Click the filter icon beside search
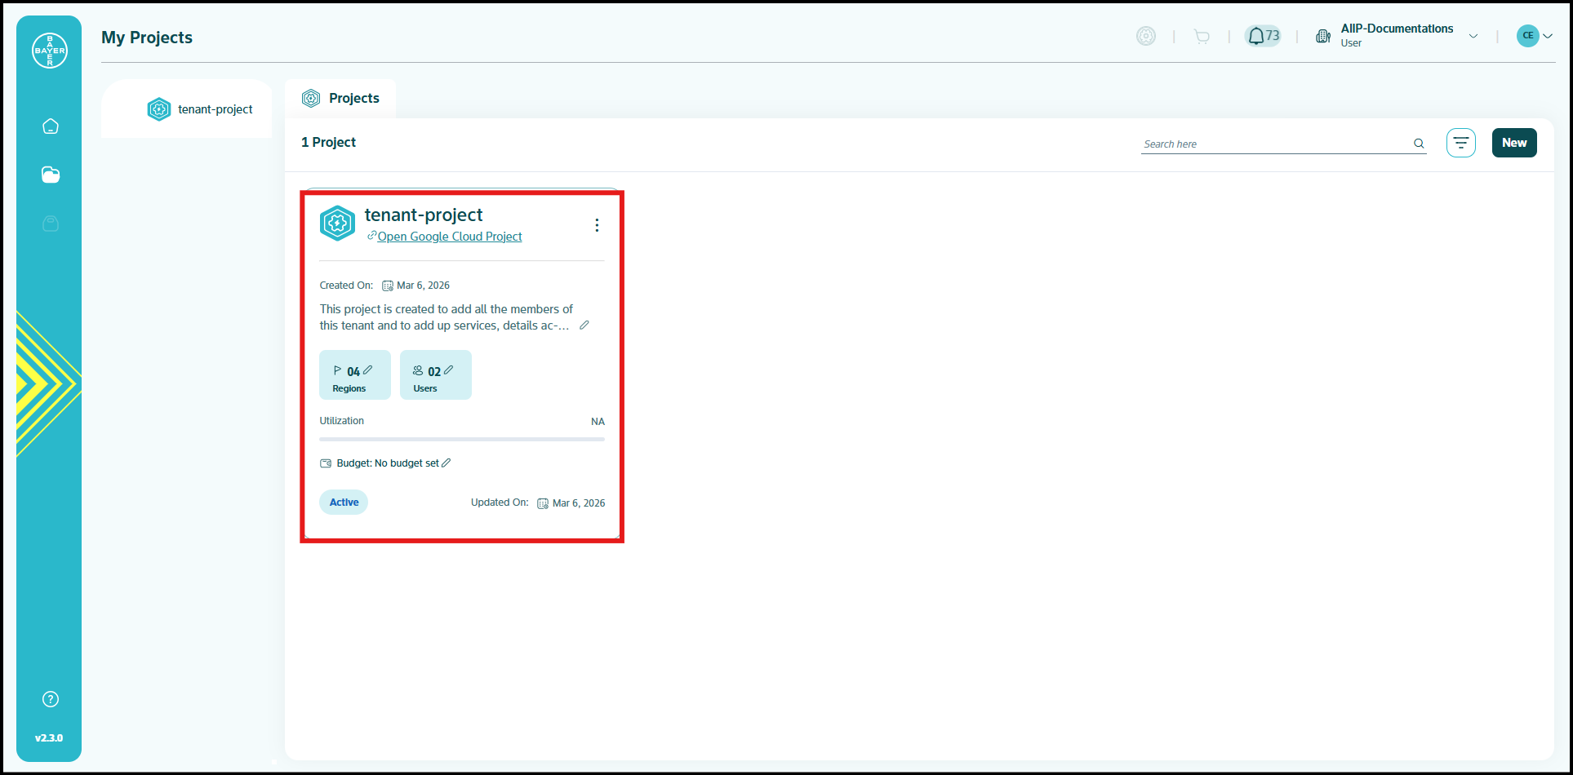Viewport: 1573px width, 775px height. (x=1460, y=143)
